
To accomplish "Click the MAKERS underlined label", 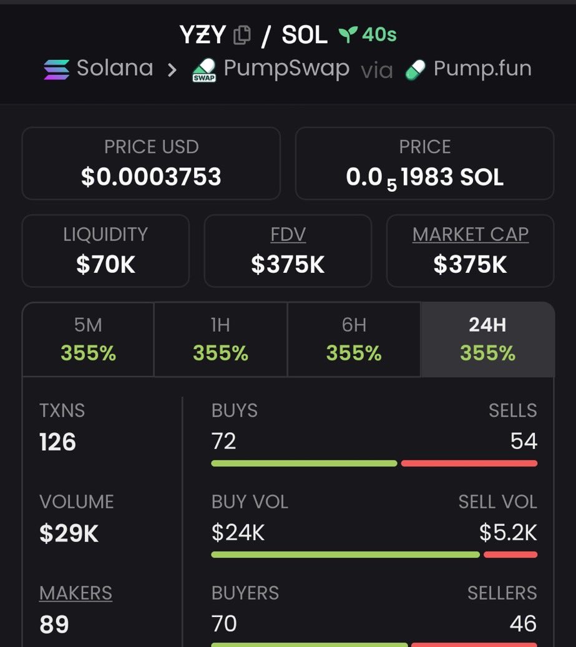I will click(76, 593).
